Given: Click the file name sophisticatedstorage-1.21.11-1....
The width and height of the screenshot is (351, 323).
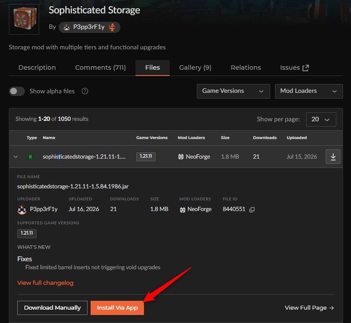Looking at the screenshot, I should [84, 157].
